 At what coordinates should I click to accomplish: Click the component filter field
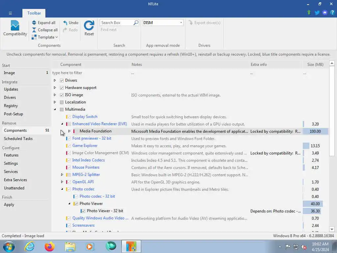[90, 73]
